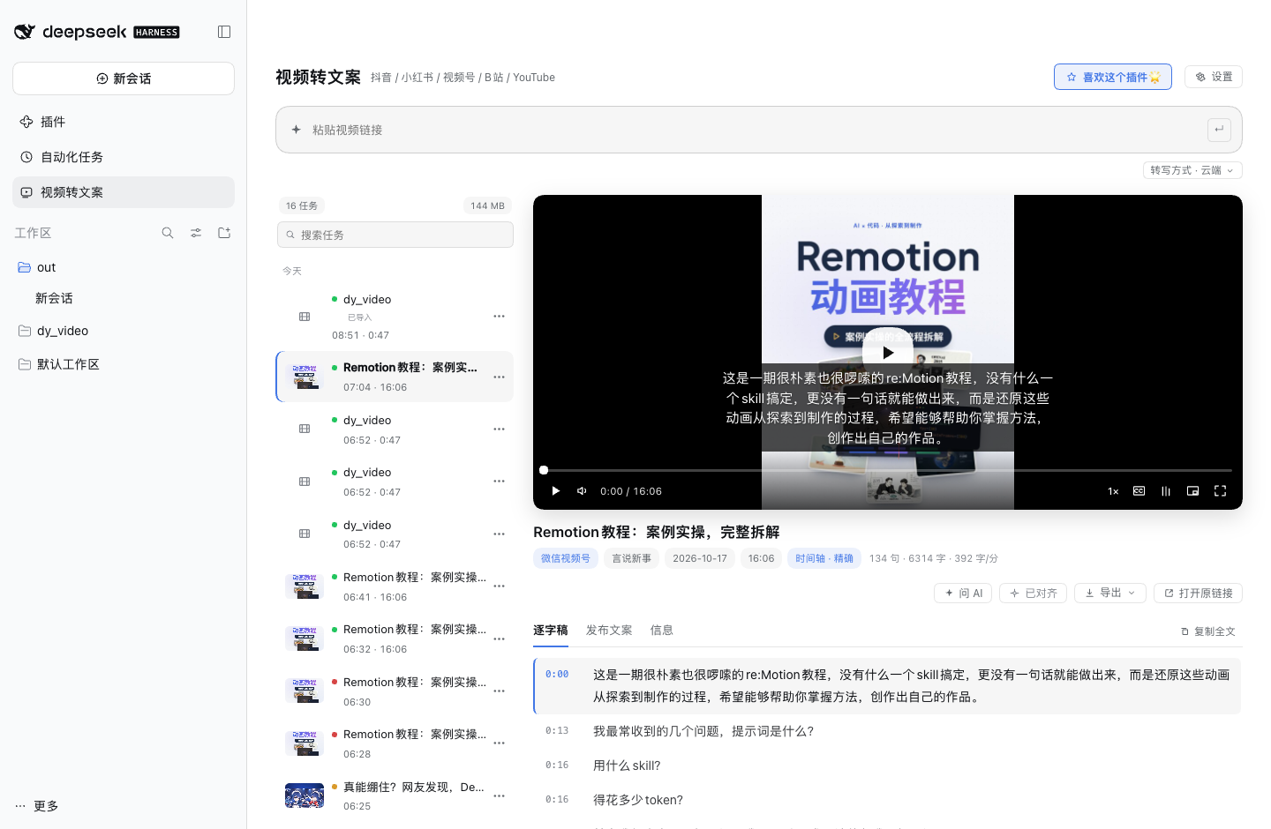This screenshot has width=1271, height=829.
Task: Switch to the 逐字稿 tab
Action: click(551, 631)
